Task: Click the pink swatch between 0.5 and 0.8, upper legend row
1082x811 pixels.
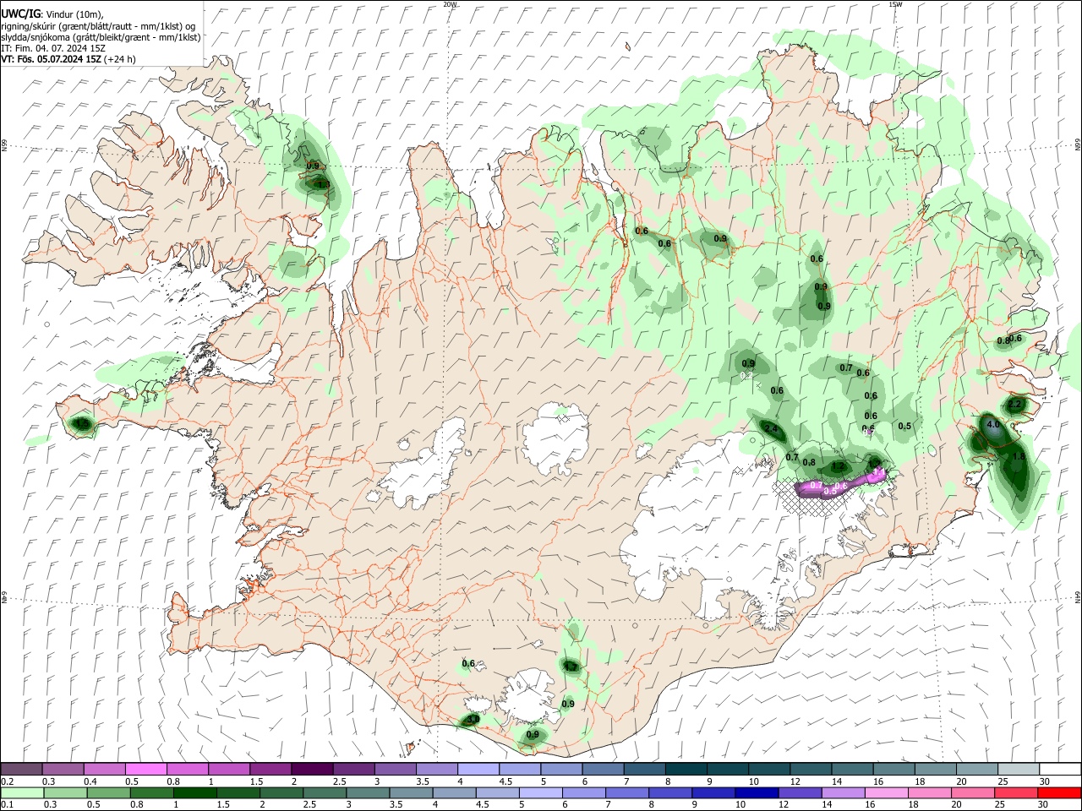Action: [145, 770]
